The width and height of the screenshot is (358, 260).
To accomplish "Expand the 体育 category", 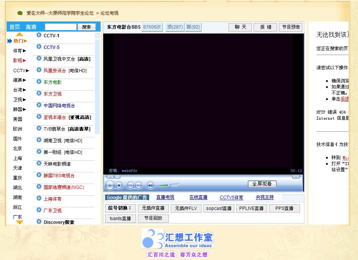I will coord(19,50).
